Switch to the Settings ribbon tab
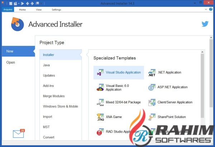This screenshot has width=215, height=147. [56, 10]
